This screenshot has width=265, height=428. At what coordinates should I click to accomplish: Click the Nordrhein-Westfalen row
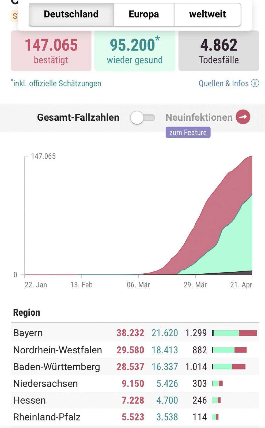point(135,350)
